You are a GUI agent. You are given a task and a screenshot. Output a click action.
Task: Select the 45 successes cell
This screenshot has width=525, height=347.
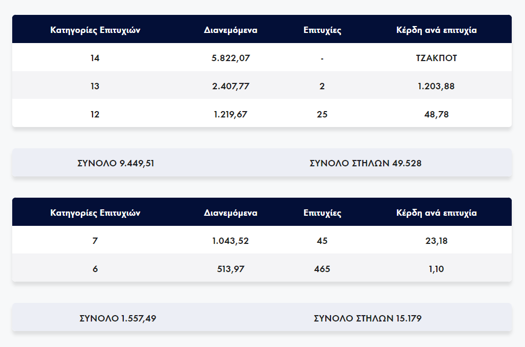coord(322,241)
